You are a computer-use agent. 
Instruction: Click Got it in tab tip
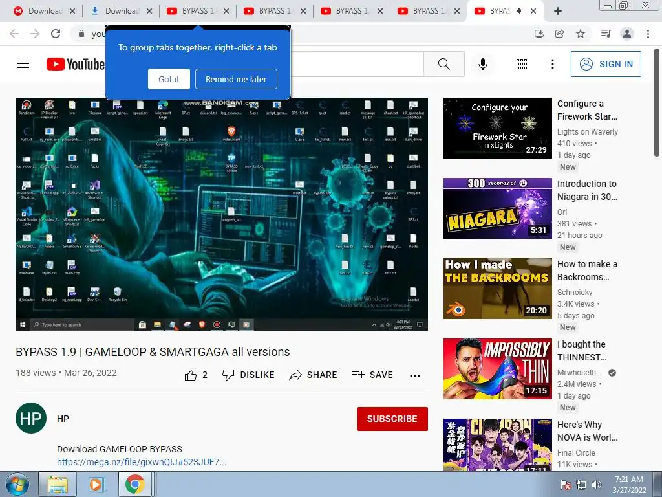click(x=169, y=79)
